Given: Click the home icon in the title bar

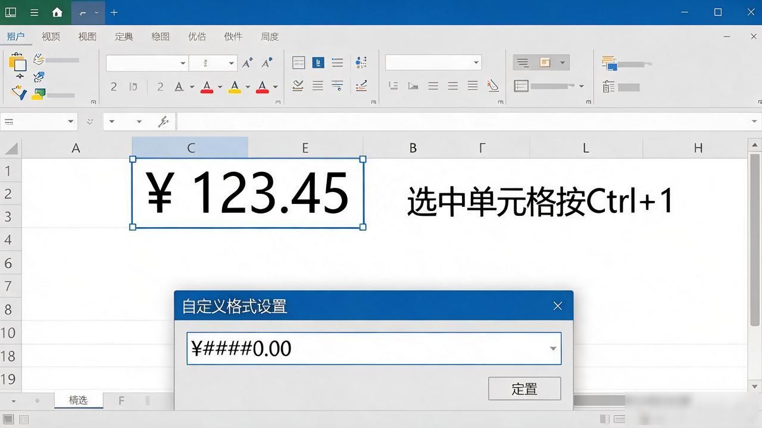Looking at the screenshot, I should point(57,12).
